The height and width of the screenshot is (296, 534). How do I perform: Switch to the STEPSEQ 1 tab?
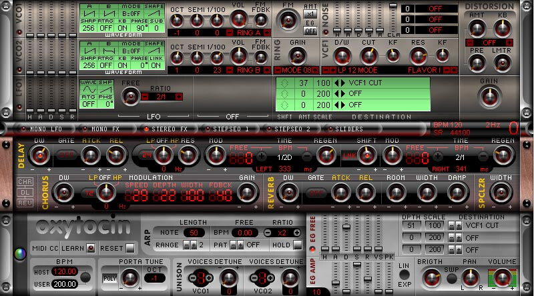pos(230,129)
